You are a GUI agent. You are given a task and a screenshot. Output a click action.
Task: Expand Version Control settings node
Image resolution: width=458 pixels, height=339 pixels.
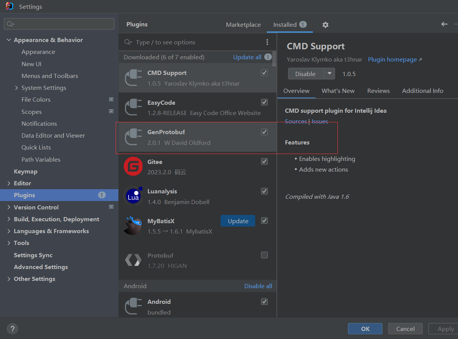(9, 207)
